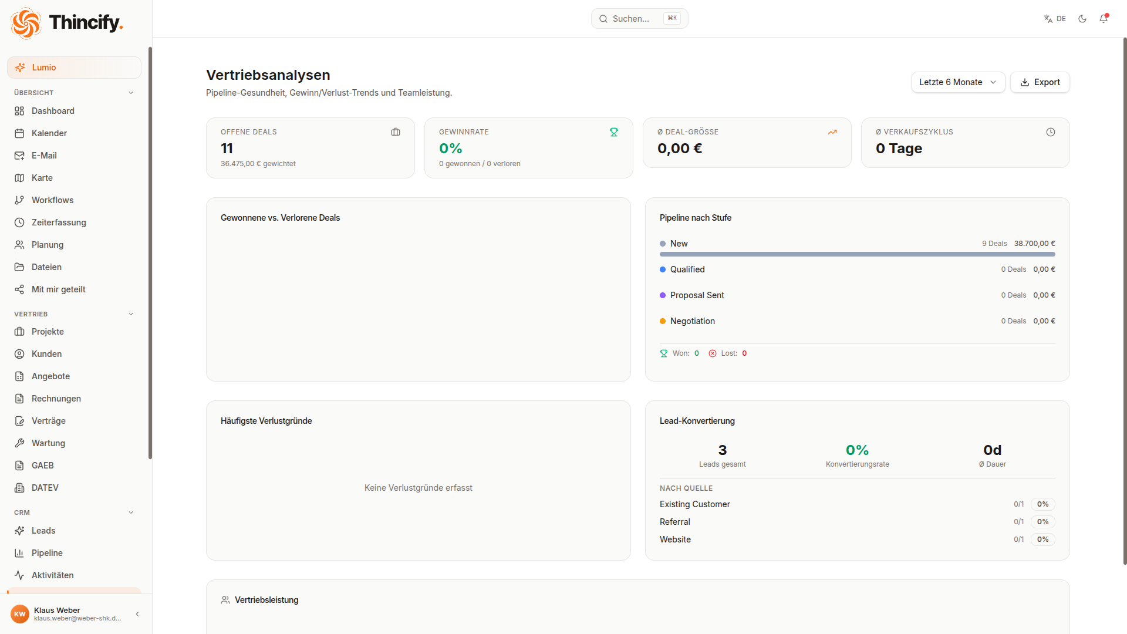Navigate to Kunden page
Screen dimensions: 1127x634
pos(74,354)
